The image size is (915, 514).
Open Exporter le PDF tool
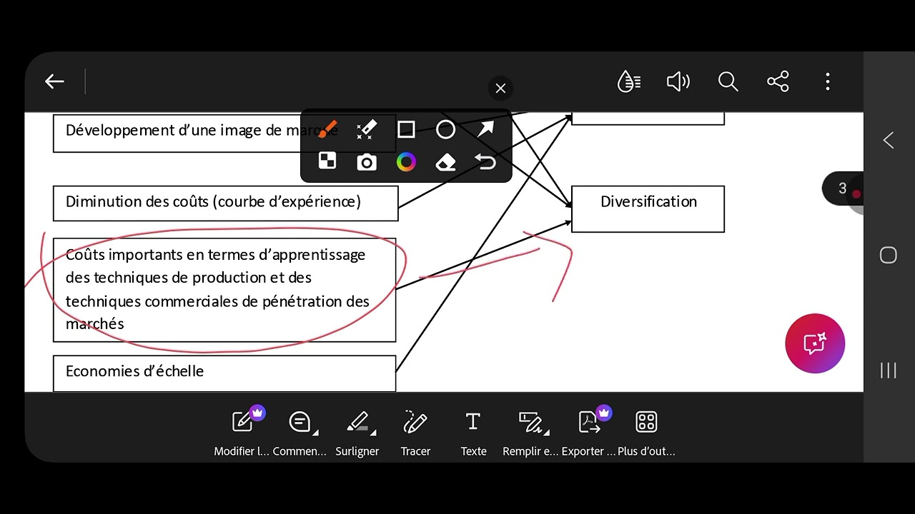(x=588, y=431)
